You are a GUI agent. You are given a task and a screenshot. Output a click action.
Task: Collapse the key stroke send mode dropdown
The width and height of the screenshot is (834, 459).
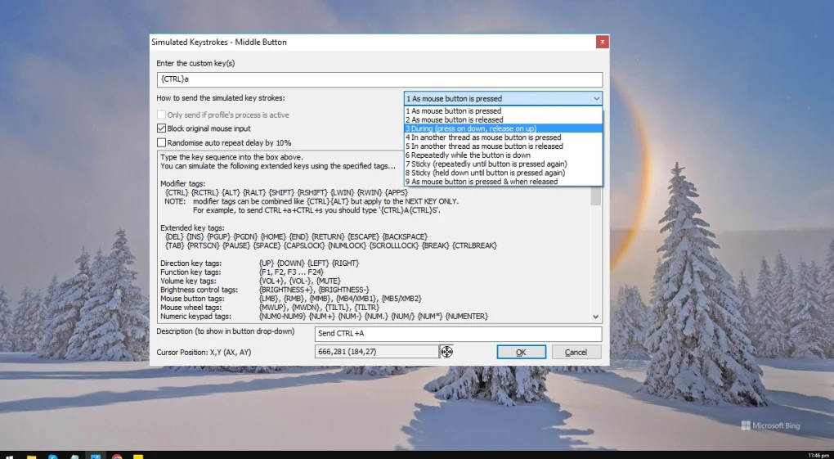click(596, 98)
